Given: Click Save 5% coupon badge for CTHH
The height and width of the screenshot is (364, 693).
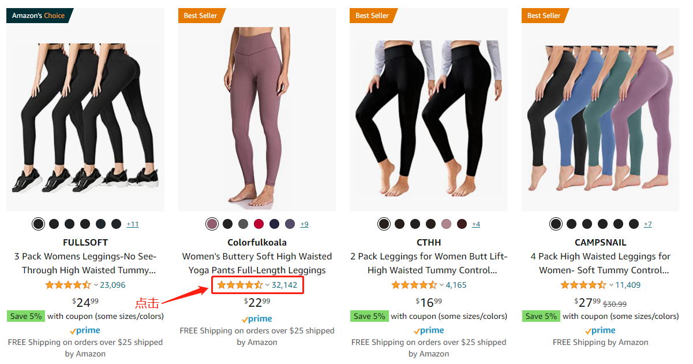Looking at the screenshot, I should (368, 316).
